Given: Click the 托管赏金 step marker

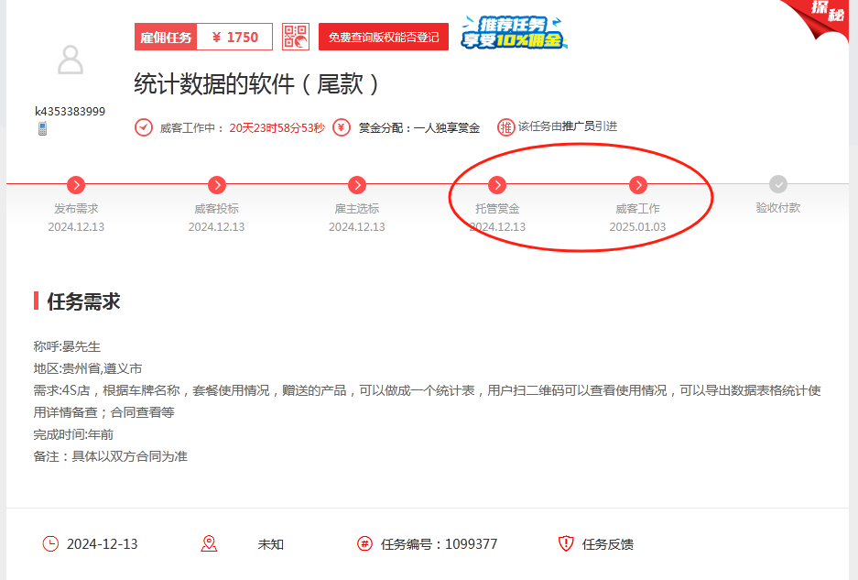Looking at the screenshot, I should point(497,185).
